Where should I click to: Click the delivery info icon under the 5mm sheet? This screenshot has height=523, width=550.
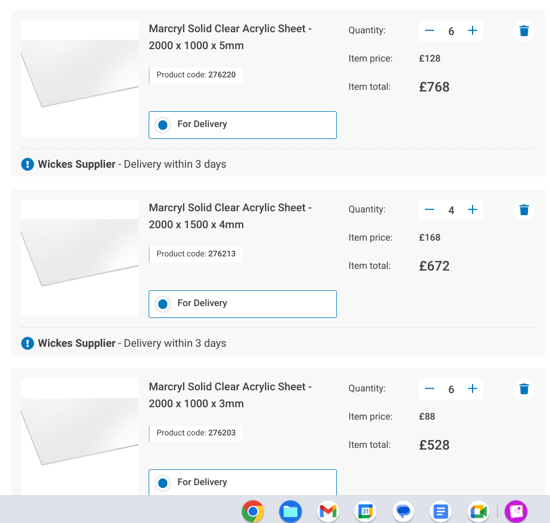click(x=27, y=164)
